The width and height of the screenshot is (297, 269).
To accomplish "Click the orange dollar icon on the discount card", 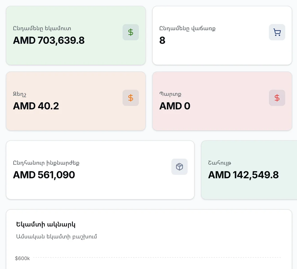I will coord(131,98).
